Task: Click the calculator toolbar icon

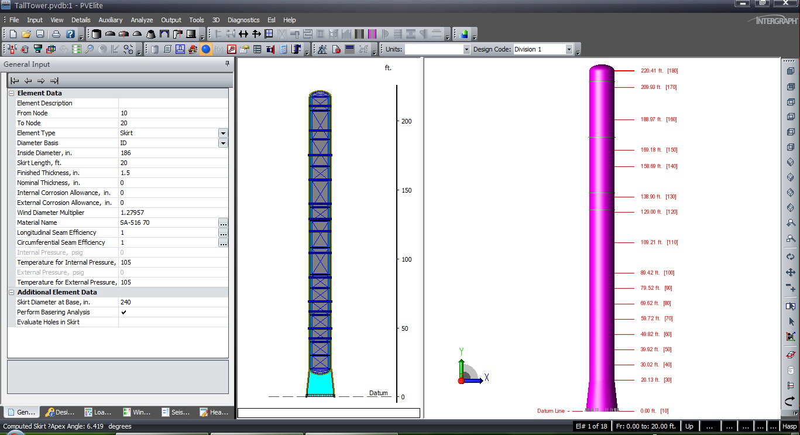Action: 283,49
